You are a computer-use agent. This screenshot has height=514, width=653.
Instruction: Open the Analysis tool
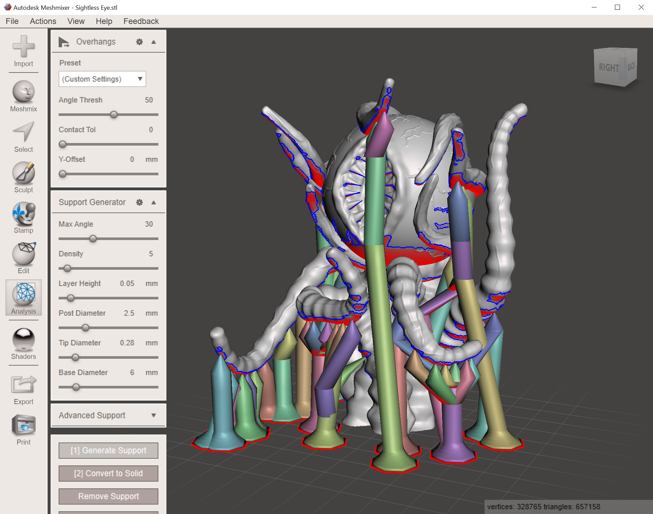23,298
